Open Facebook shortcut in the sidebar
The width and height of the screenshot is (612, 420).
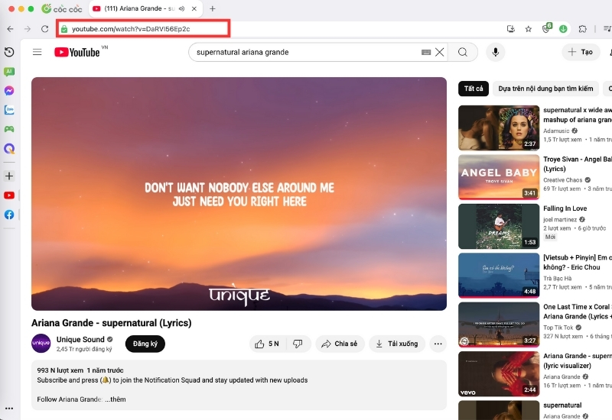coord(9,215)
